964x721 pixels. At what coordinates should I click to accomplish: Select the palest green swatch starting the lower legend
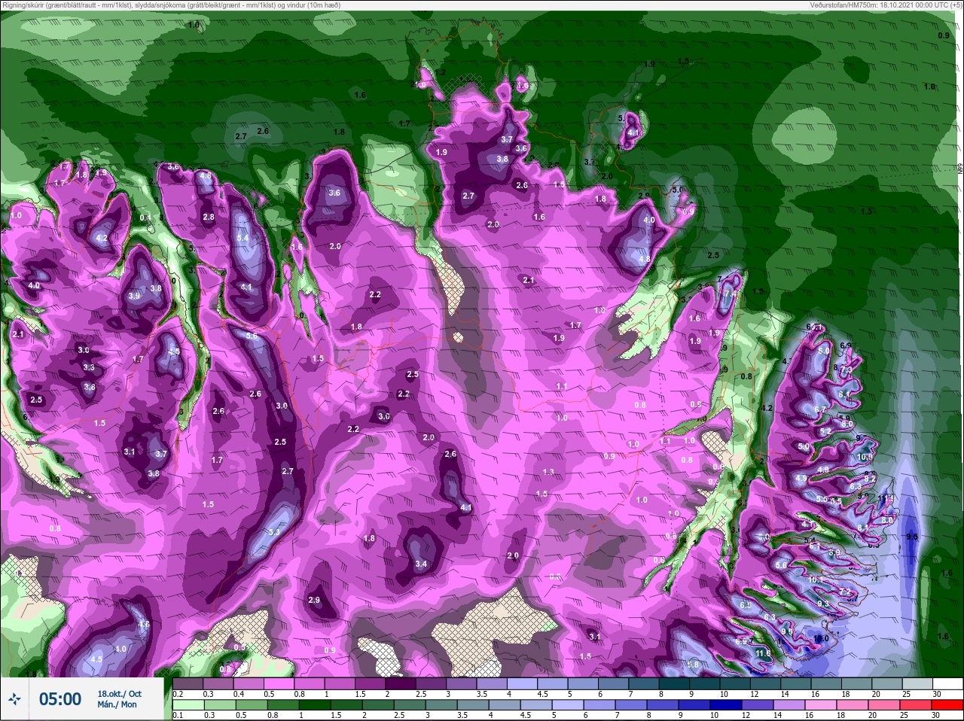click(188, 706)
